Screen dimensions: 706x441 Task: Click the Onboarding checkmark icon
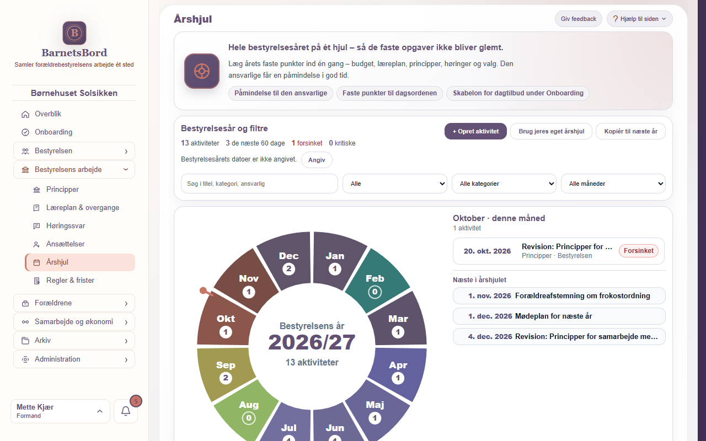pyautogui.click(x=25, y=132)
